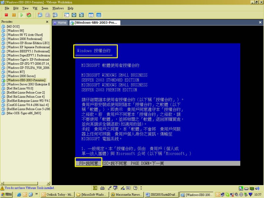The width and height of the screenshot is (264, 198).
Task: Click the VMware Tools warning icon
Action: point(2,188)
